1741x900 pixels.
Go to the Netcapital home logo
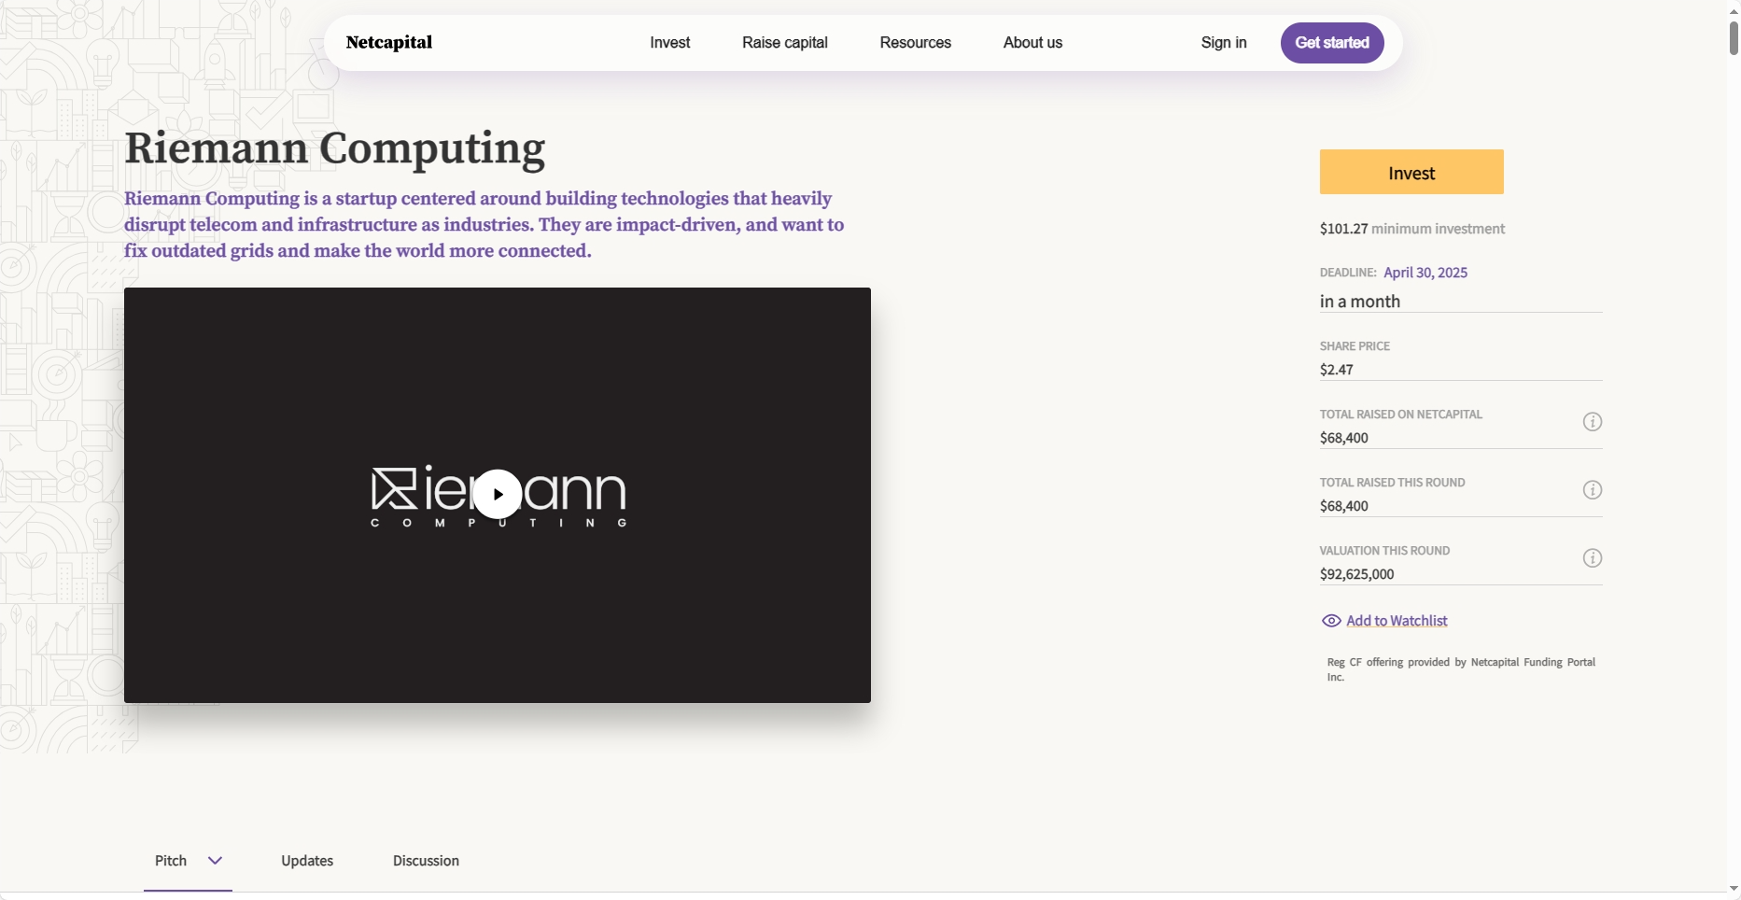point(389,42)
